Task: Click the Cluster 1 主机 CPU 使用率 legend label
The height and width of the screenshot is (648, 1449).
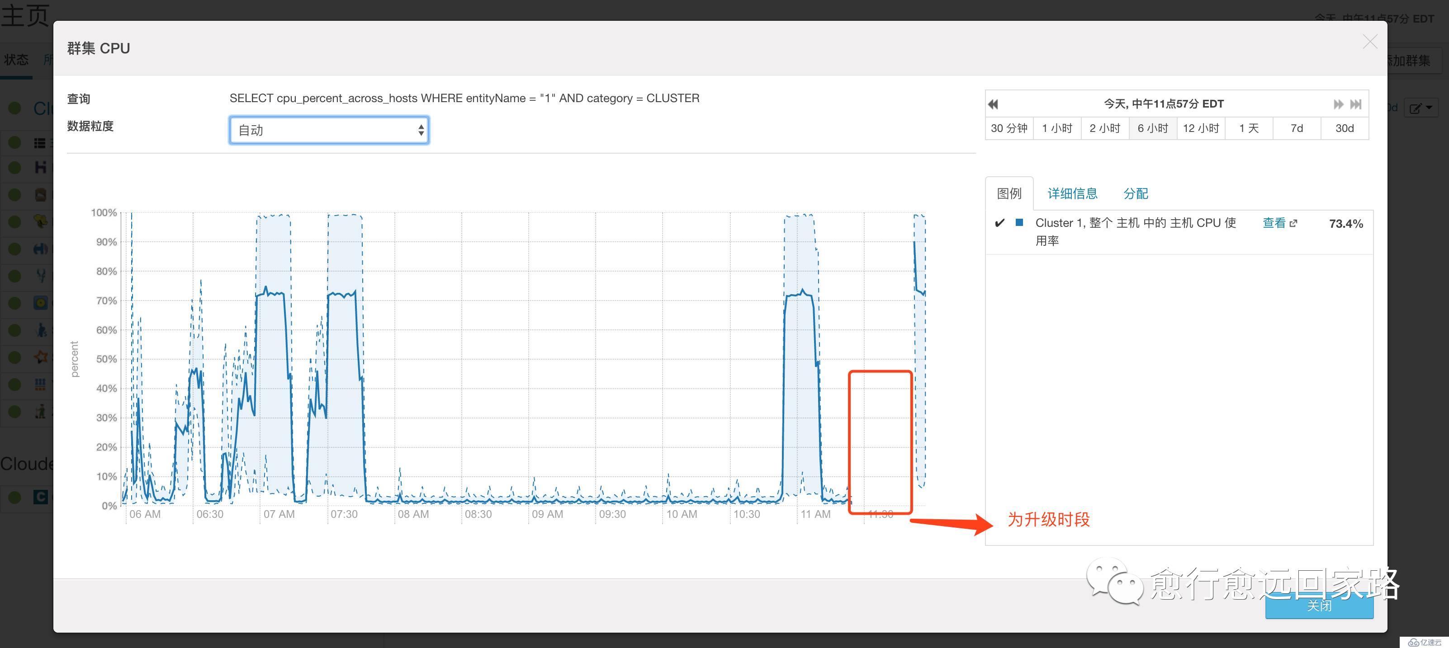Action: 1136,231
